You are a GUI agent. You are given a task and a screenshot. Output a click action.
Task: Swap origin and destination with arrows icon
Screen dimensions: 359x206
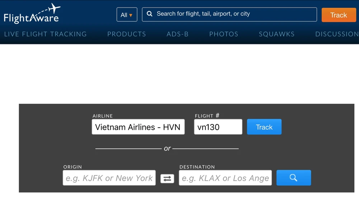167,178
